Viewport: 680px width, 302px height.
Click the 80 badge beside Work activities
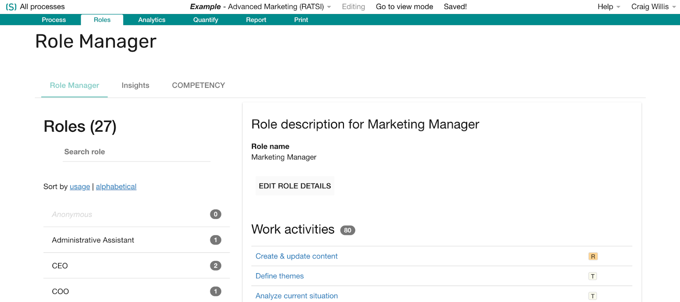pos(348,230)
